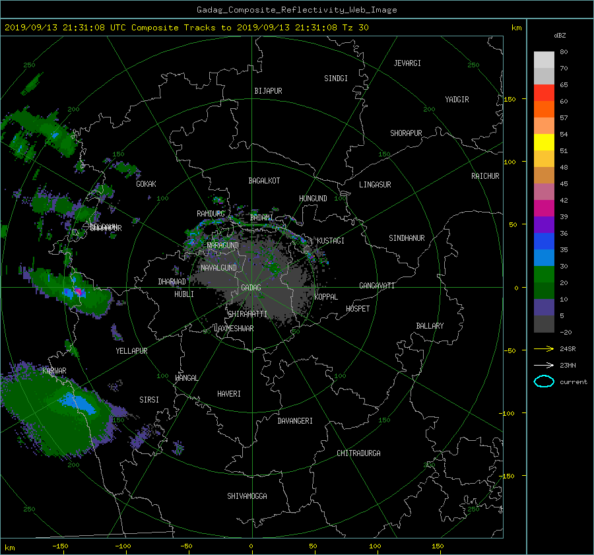
Task: Click the cyan 'current' ellipse legend icon
Action: pyautogui.click(x=544, y=381)
